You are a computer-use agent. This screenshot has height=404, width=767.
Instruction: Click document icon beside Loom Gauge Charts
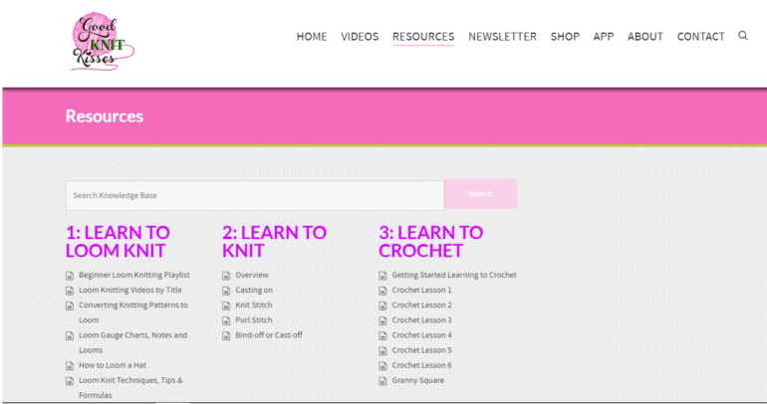[70, 336]
